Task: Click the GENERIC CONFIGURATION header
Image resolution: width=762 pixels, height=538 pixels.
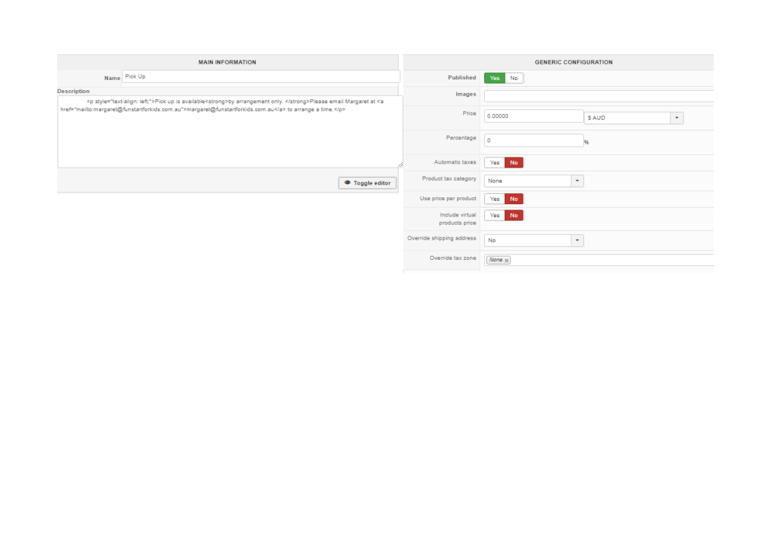Action: coord(573,62)
